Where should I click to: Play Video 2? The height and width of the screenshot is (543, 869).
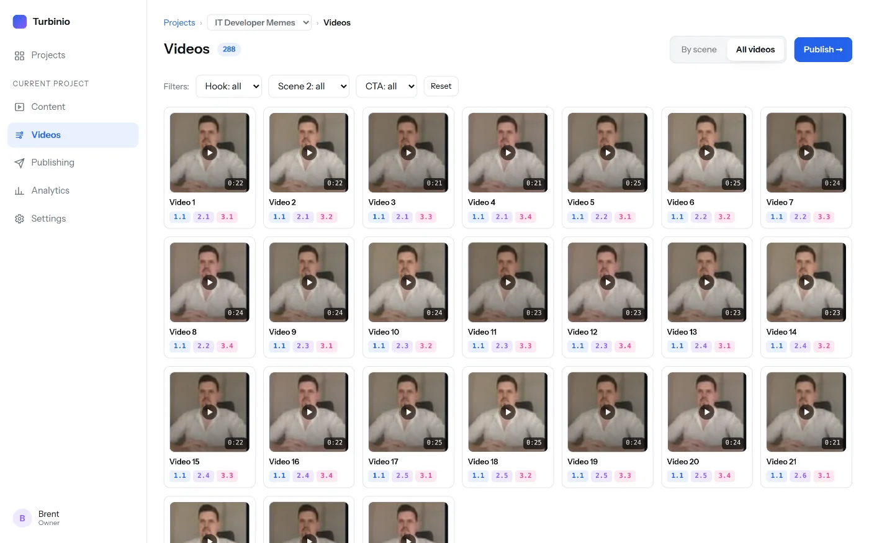tap(309, 153)
